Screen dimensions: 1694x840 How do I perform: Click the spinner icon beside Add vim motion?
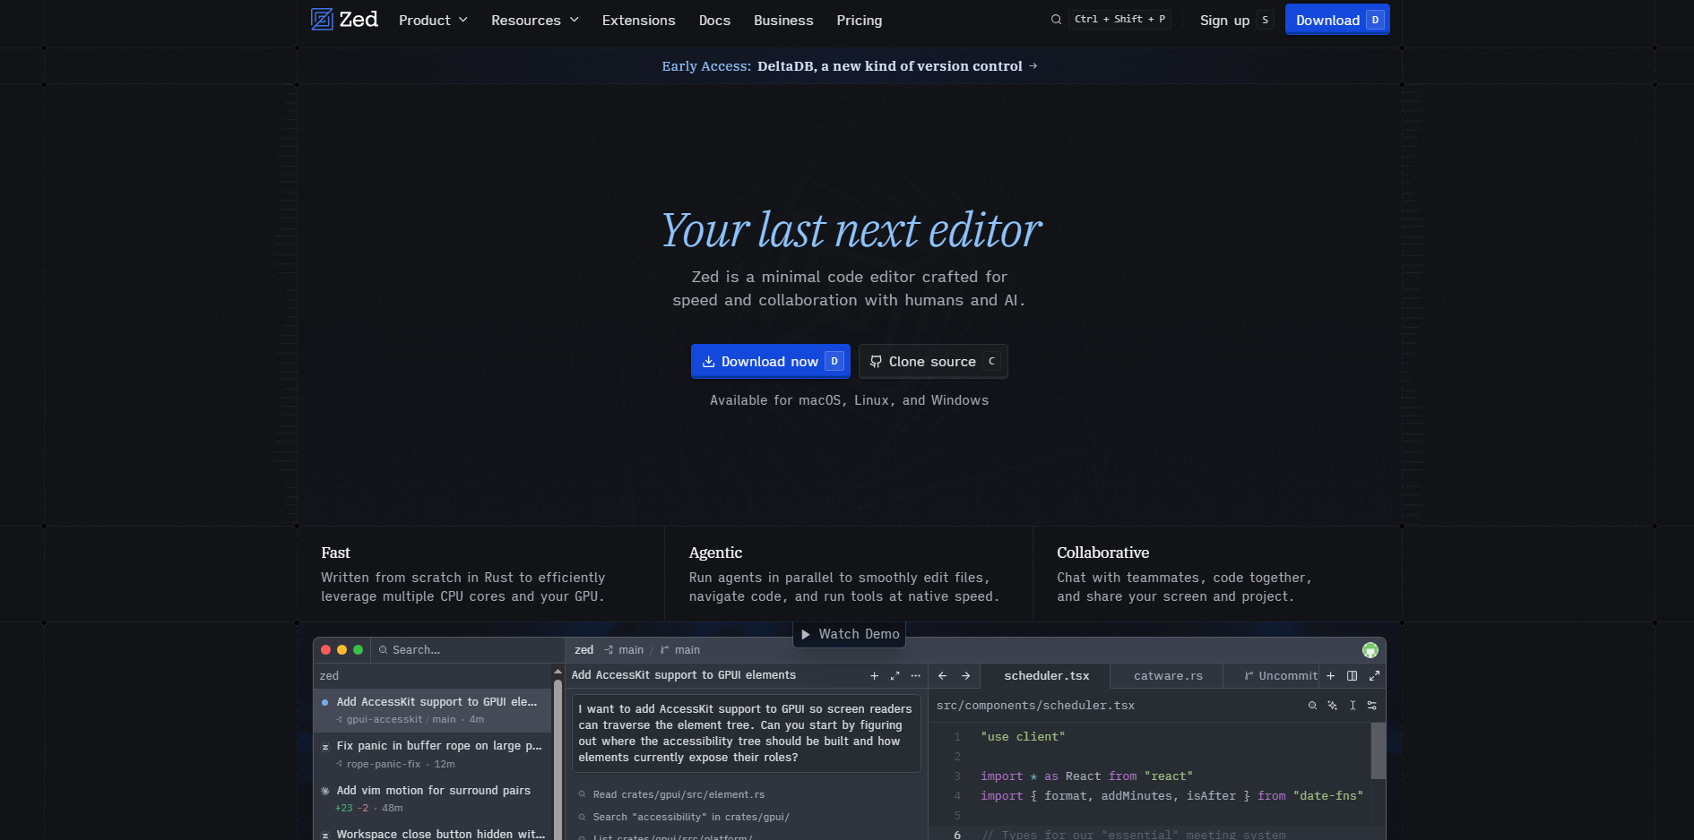324,791
